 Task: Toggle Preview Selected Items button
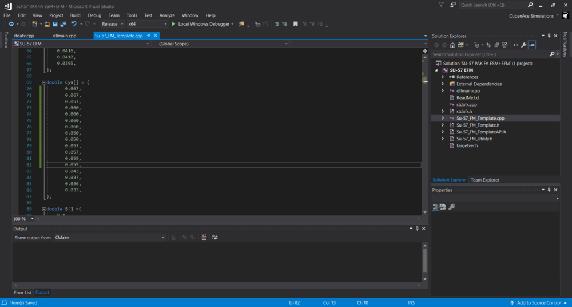click(532, 45)
